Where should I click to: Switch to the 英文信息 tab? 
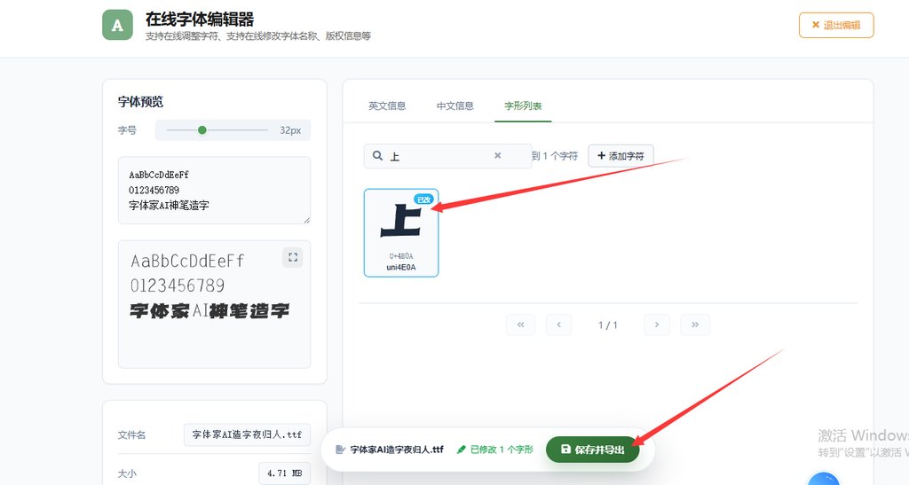click(387, 106)
